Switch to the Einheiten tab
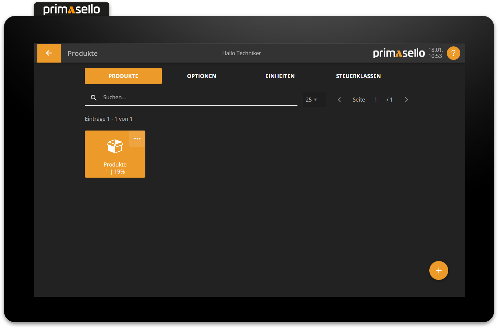 pos(280,76)
